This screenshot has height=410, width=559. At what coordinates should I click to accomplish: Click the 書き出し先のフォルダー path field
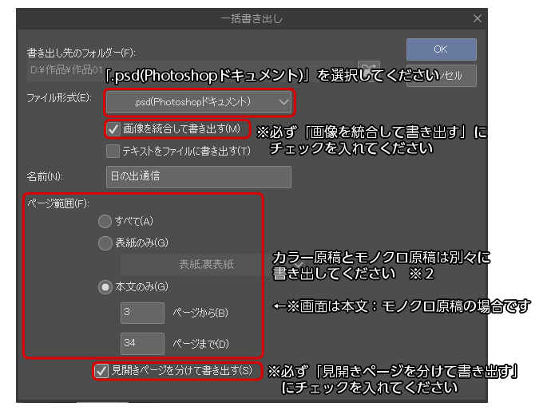tap(190, 70)
